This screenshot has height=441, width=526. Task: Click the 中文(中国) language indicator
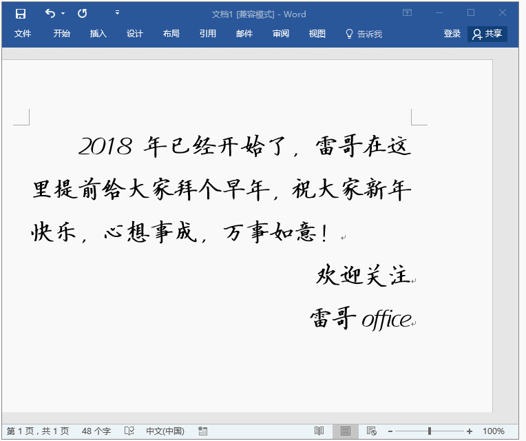[x=165, y=431]
